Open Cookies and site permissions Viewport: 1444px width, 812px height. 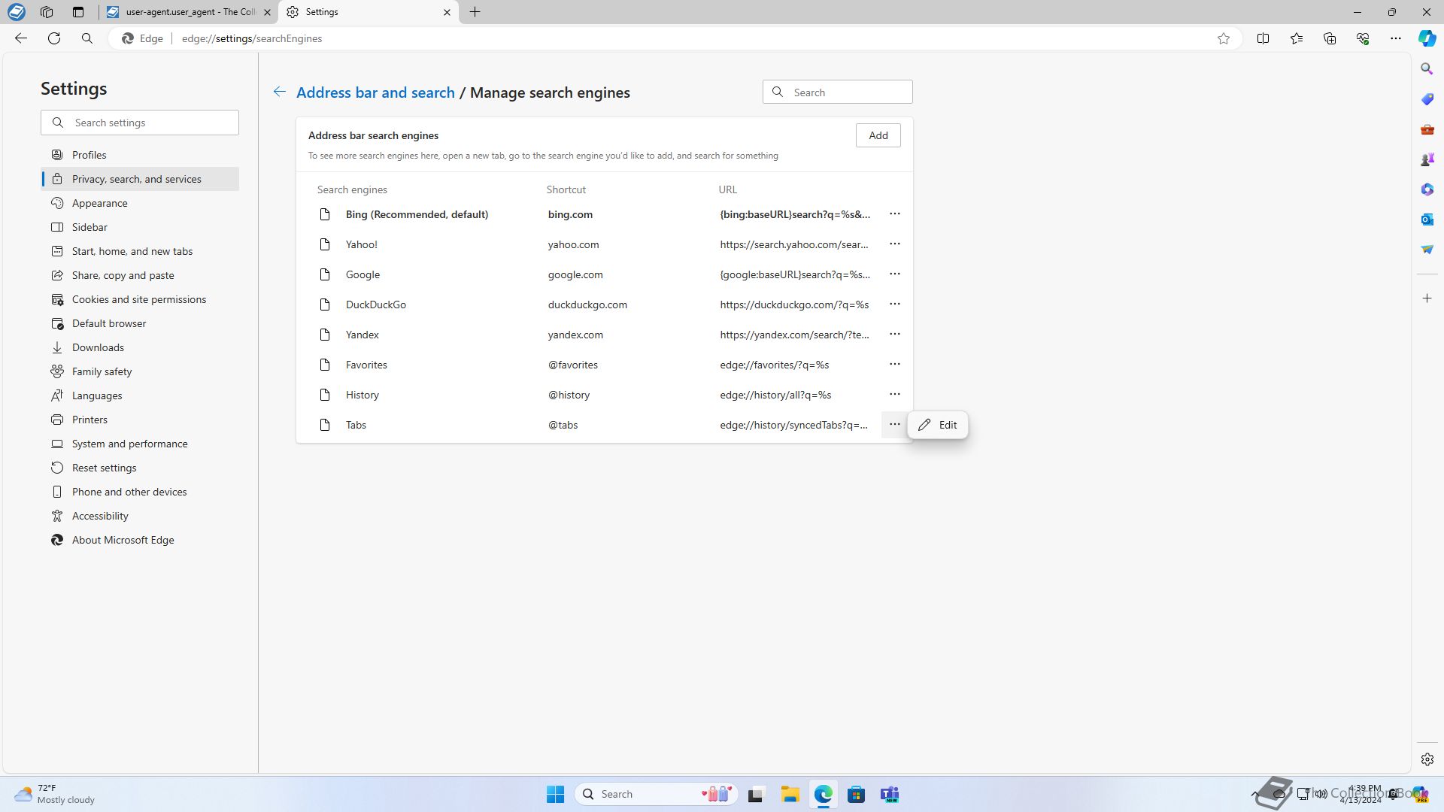click(x=140, y=299)
